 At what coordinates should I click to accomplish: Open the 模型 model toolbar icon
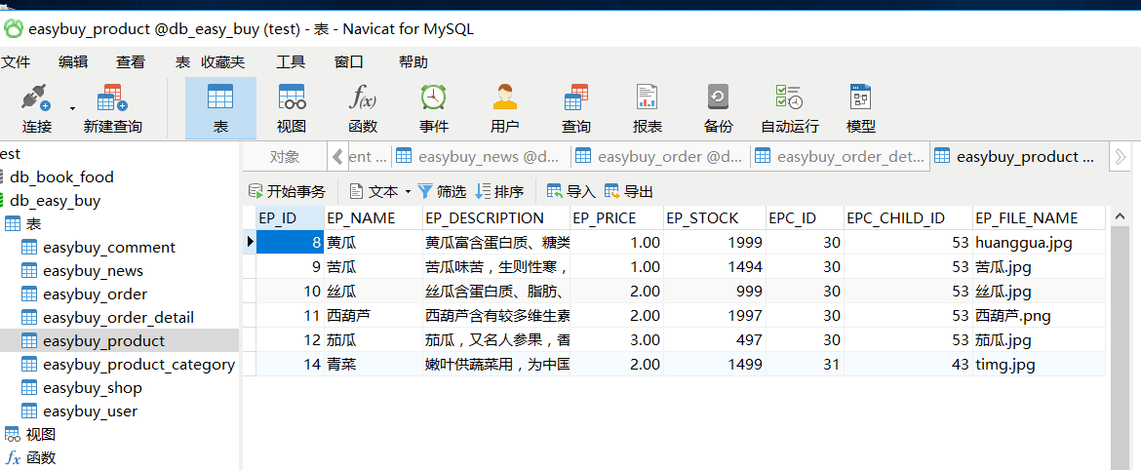click(861, 108)
